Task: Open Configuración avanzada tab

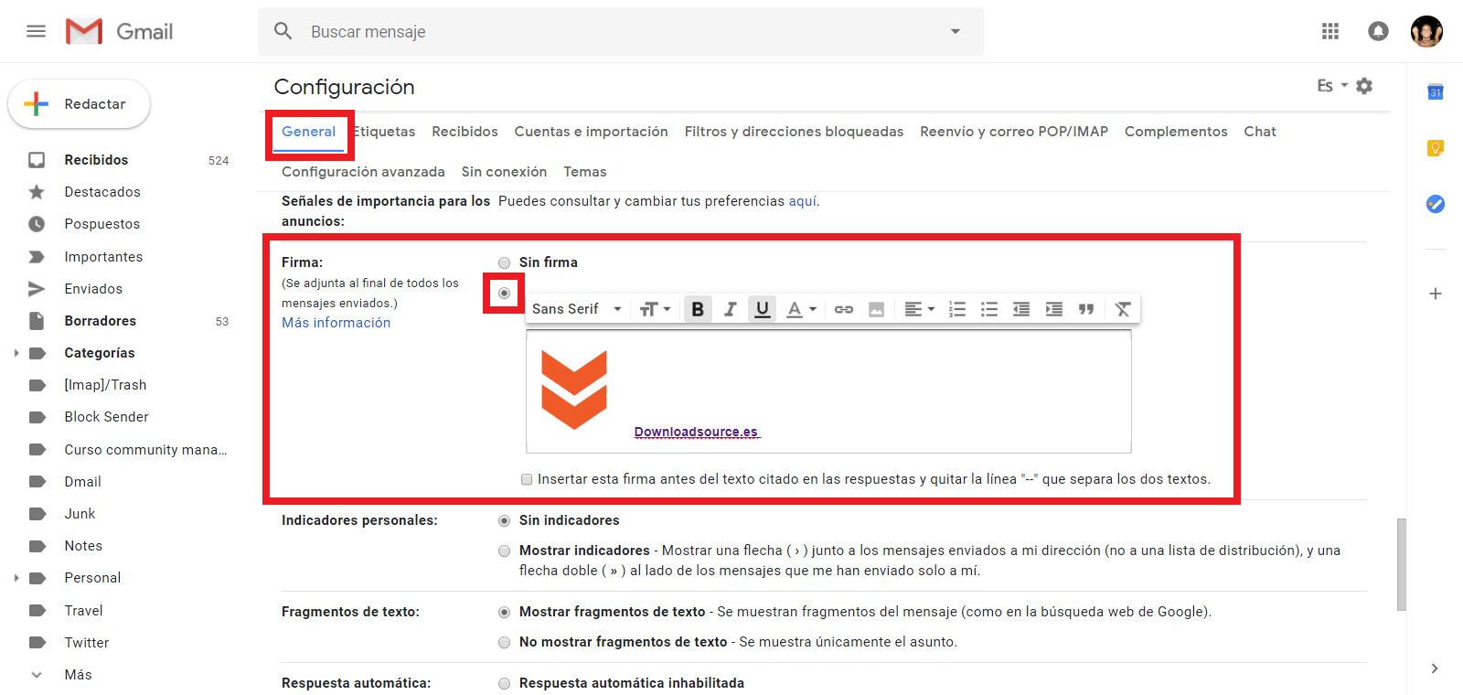Action: (x=363, y=172)
